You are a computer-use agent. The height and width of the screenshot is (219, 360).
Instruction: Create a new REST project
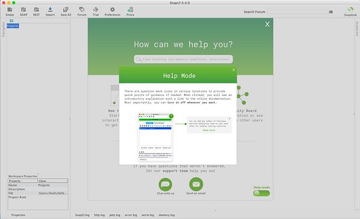pos(36,11)
